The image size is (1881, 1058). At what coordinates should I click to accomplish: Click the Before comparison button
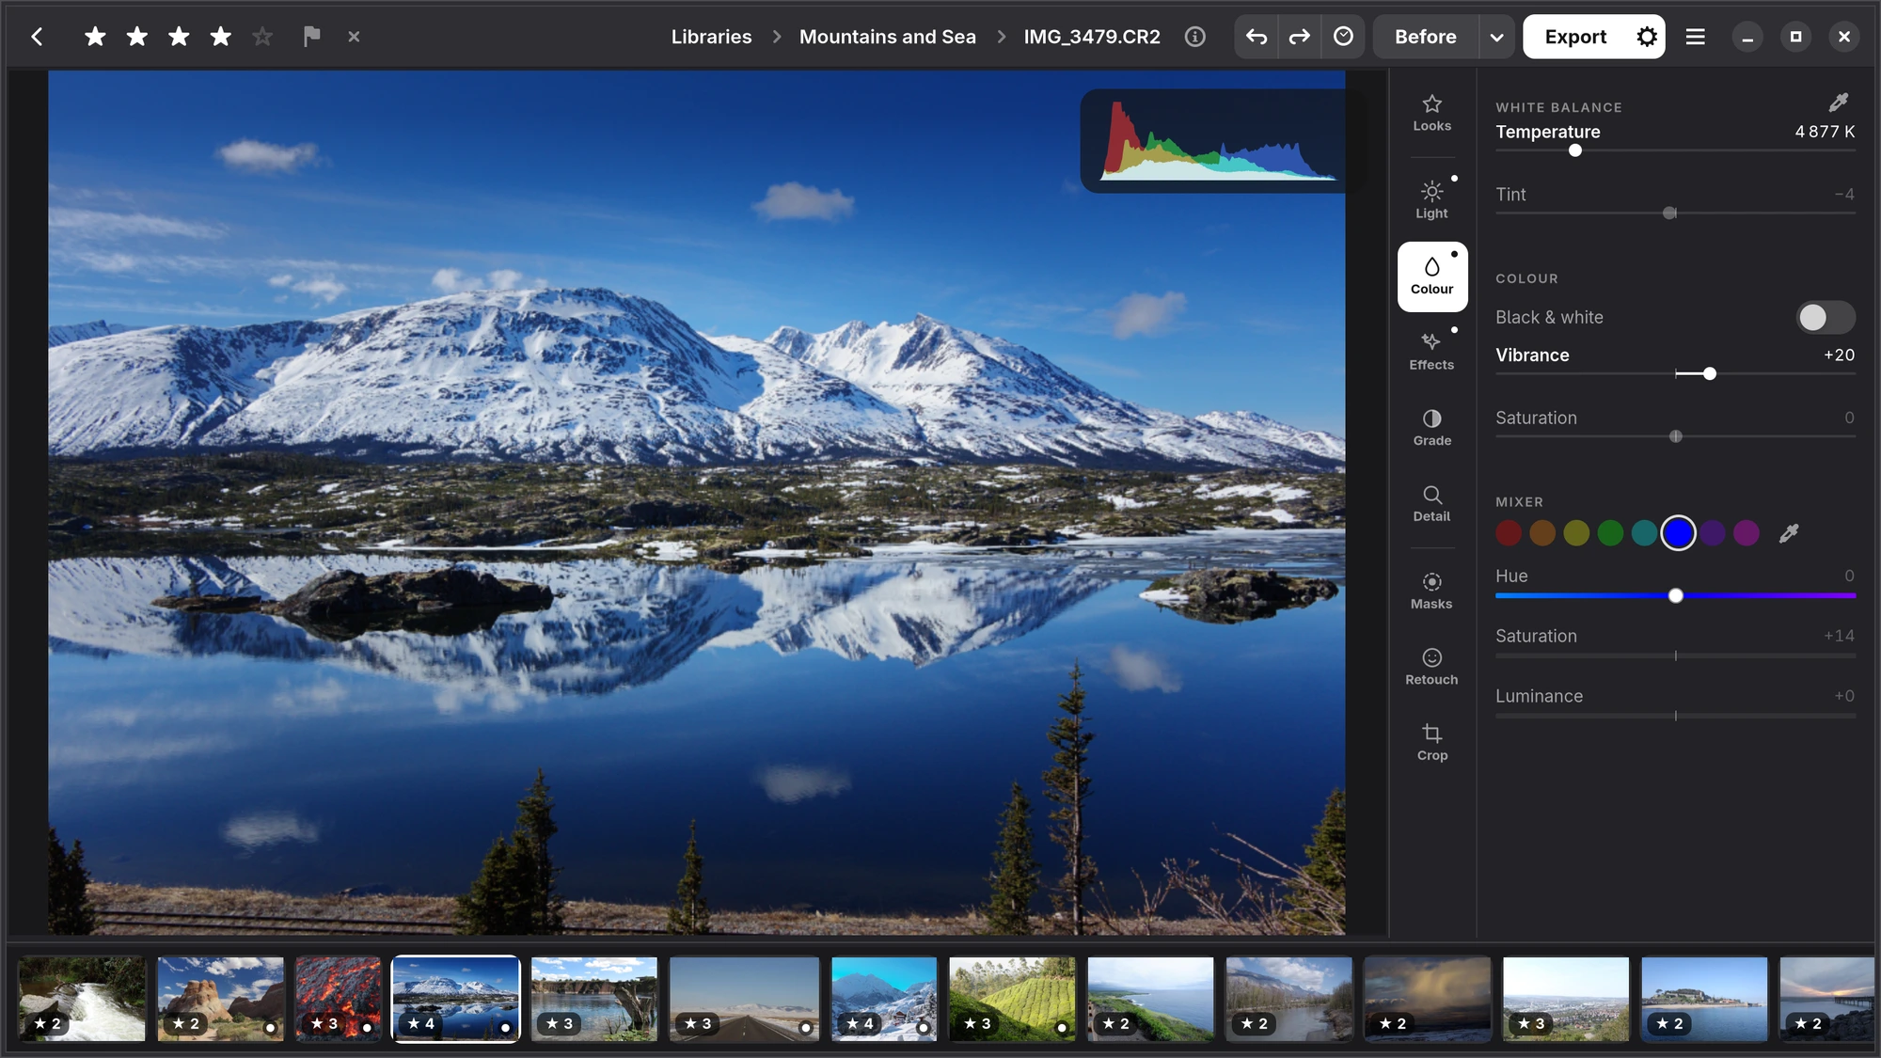click(1425, 37)
